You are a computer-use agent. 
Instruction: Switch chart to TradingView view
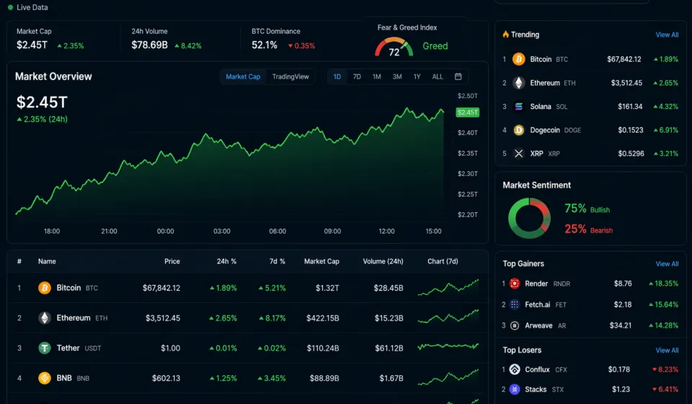pos(290,76)
